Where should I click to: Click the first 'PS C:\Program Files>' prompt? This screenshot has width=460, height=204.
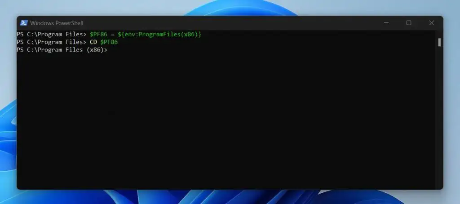click(x=52, y=35)
